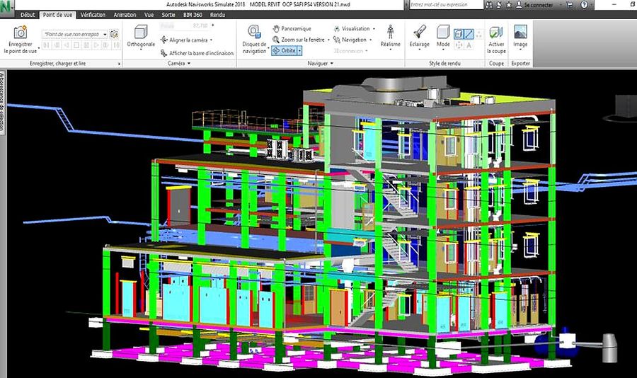Viewport: 637px width, 378px height.
Task: Open Disques de navigation wheel tool
Action: coord(254,31)
